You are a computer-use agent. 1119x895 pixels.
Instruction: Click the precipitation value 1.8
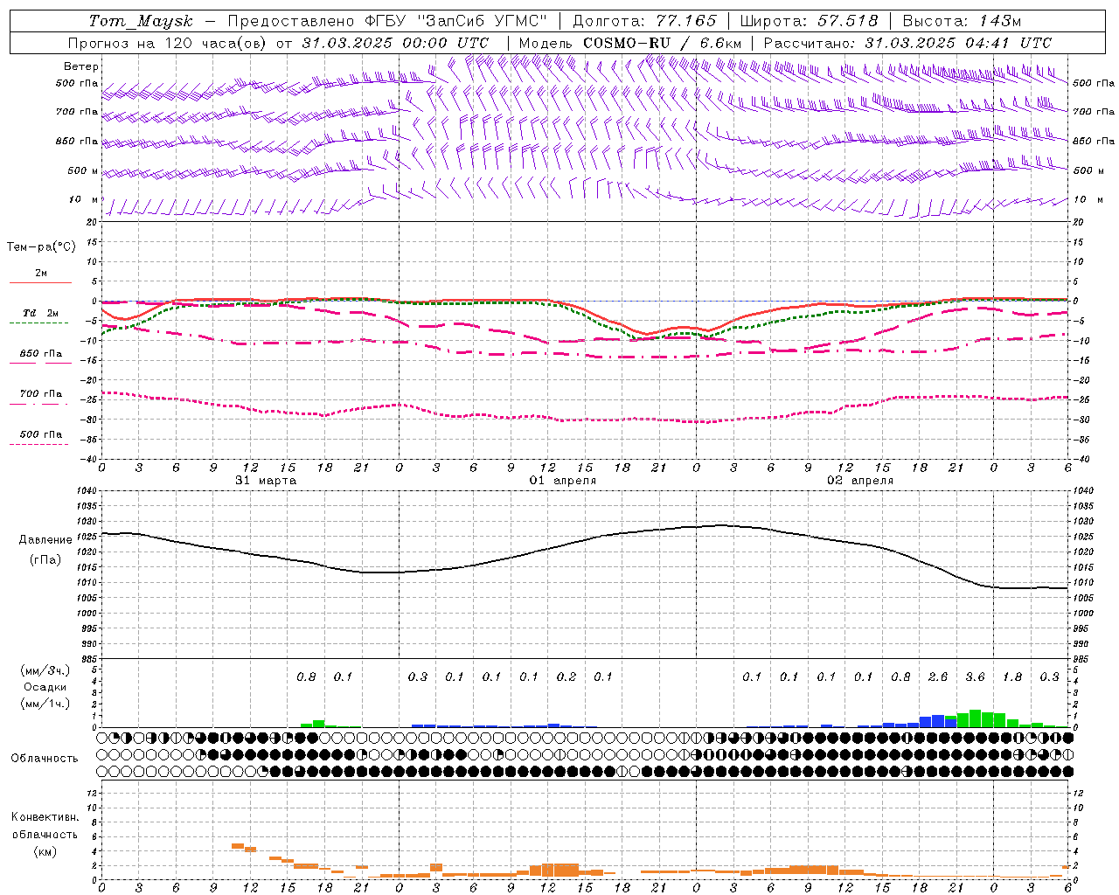(x=1012, y=677)
